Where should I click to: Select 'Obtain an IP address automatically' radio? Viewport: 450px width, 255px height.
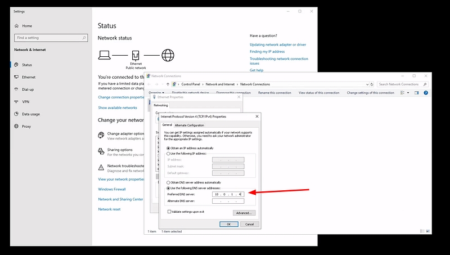click(x=168, y=147)
